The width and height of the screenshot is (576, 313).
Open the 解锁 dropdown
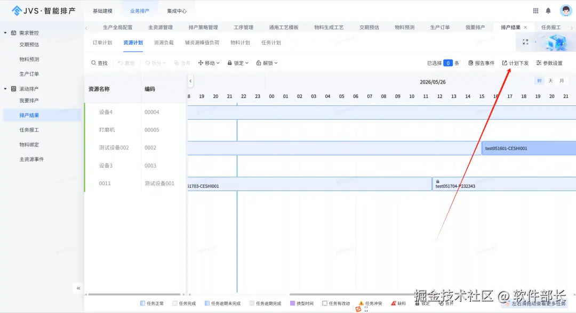coord(267,63)
